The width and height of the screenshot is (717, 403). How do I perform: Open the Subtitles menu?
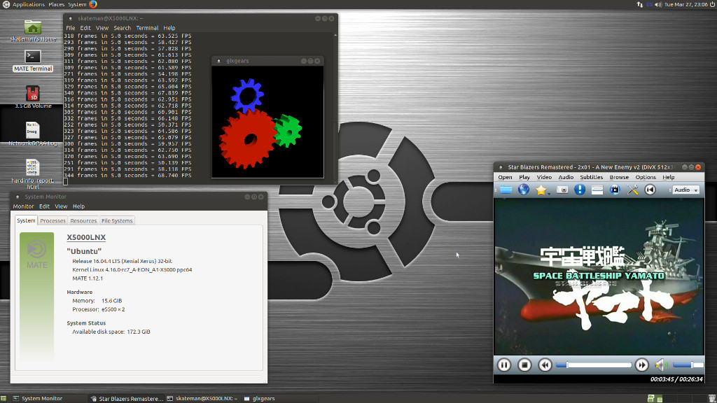point(591,177)
